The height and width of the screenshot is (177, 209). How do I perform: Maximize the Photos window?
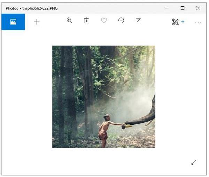(182, 8)
